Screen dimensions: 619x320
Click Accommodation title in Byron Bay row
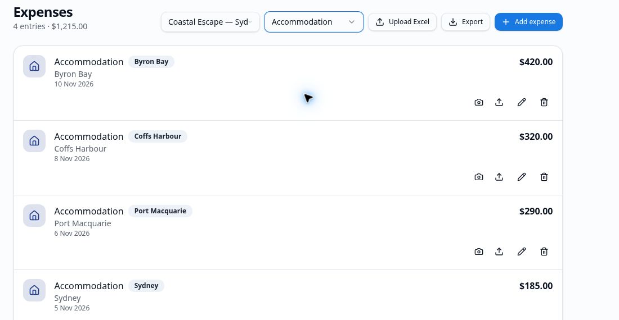click(89, 62)
